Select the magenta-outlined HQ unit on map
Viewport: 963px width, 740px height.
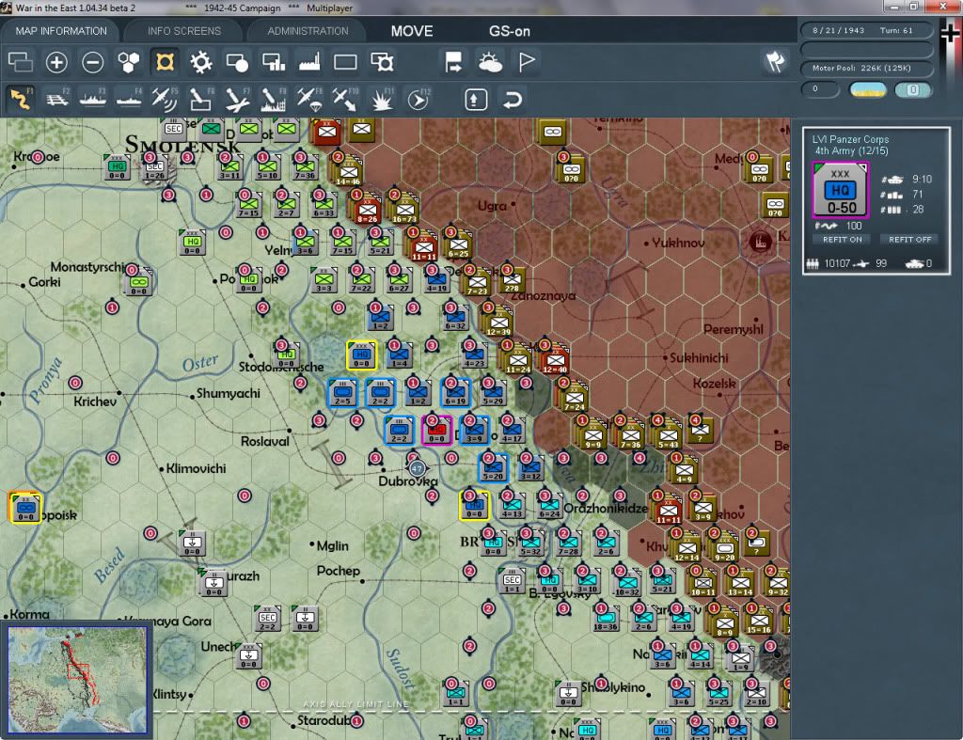(436, 430)
